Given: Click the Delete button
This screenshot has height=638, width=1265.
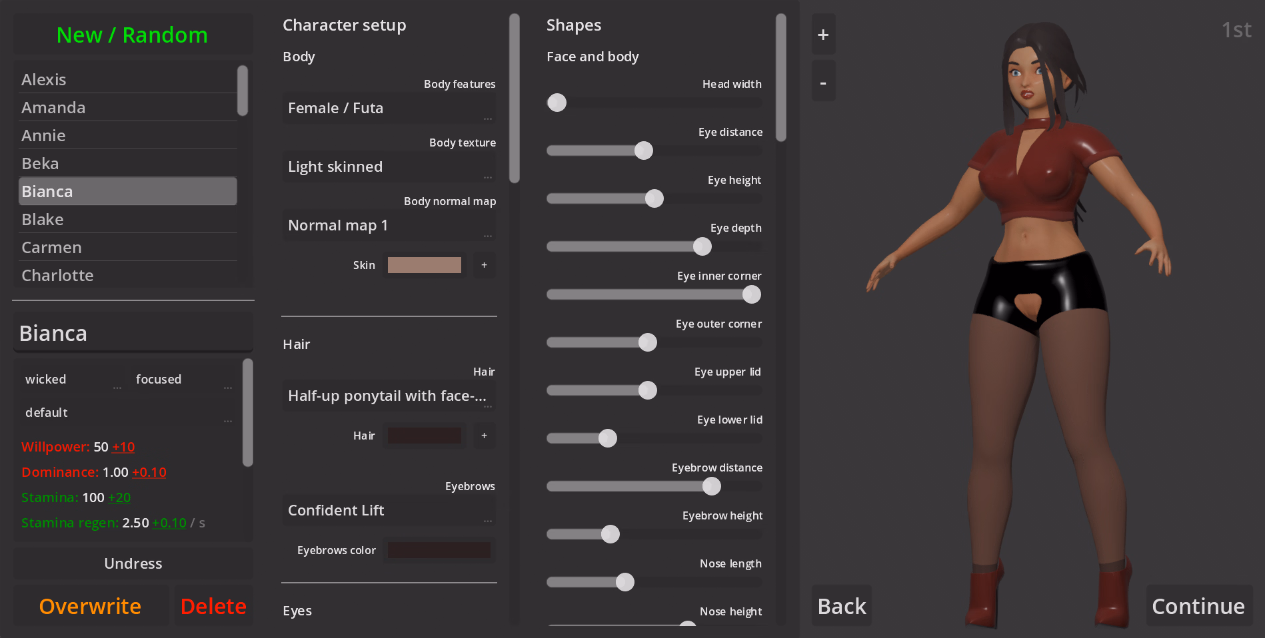Looking at the screenshot, I should [213, 606].
